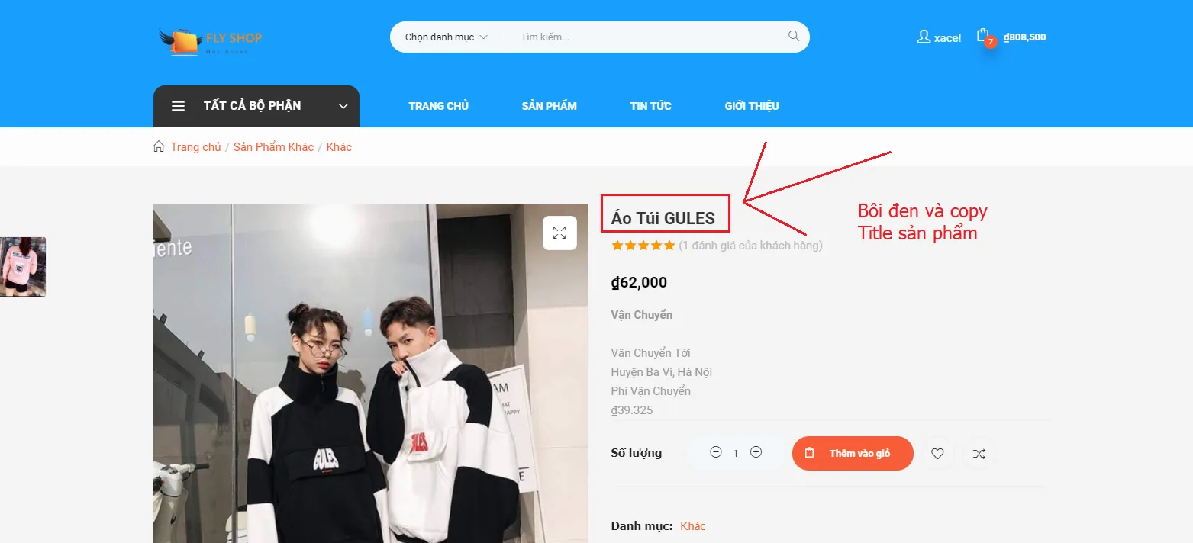The image size is (1193, 543).
Task: Click the FLY SHOP logo
Action: [x=210, y=40]
